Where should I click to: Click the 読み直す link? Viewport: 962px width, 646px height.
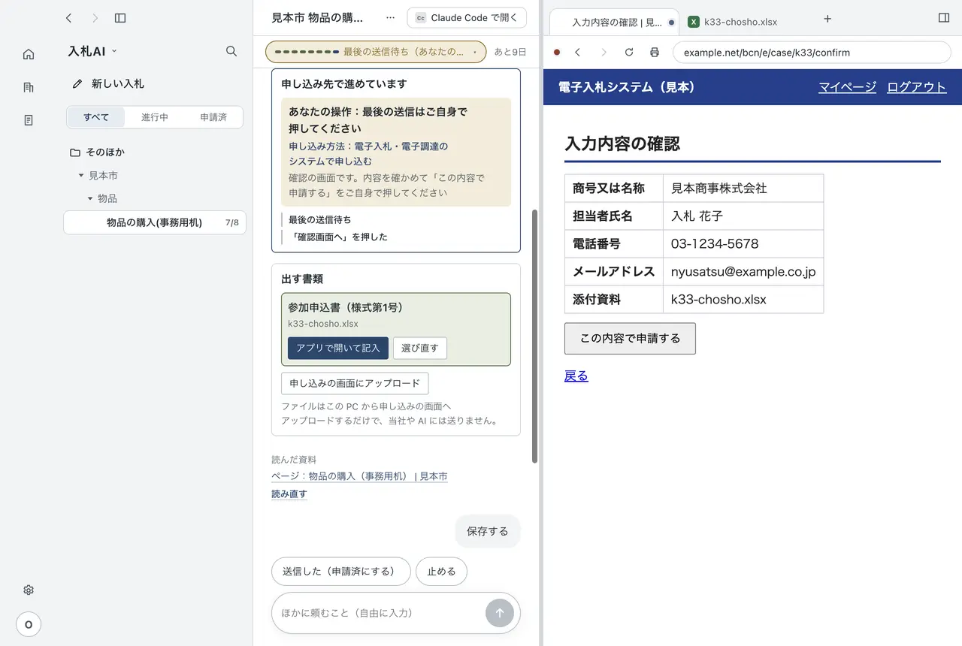tap(289, 494)
